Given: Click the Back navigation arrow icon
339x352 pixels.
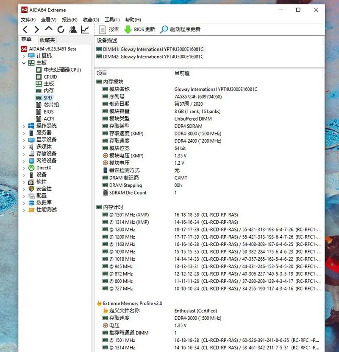Looking at the screenshot, I should 25,29.
